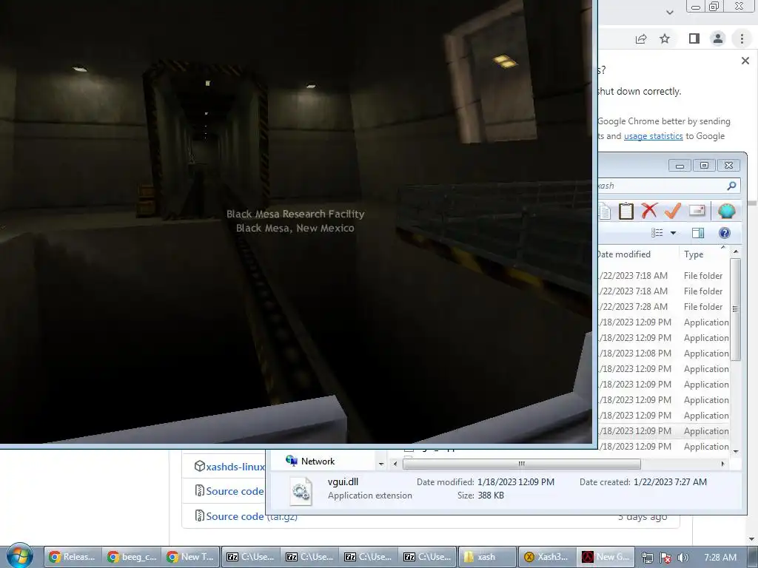The width and height of the screenshot is (758, 568).
Task: Open Chrome's three-dot menu
Action: click(742, 38)
